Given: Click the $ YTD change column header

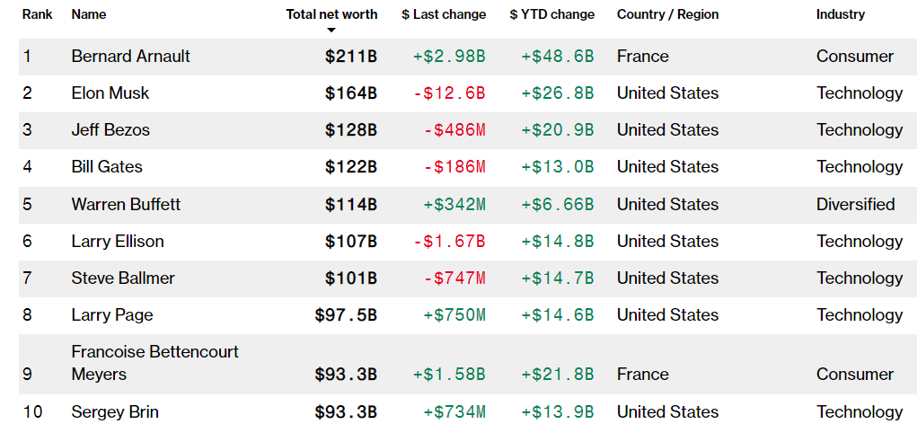Looking at the screenshot, I should [x=551, y=14].
